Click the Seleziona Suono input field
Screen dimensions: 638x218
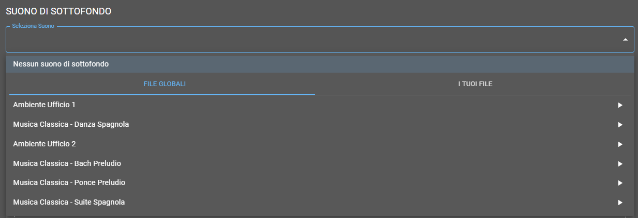coord(310,40)
